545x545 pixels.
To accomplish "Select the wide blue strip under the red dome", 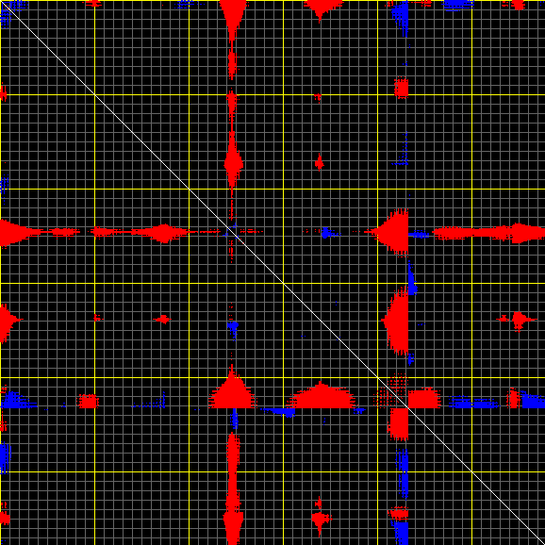I will click(280, 412).
